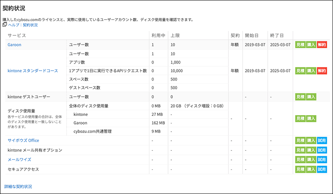
Task: Open the サイボウズ Office link
Action: coord(23,140)
